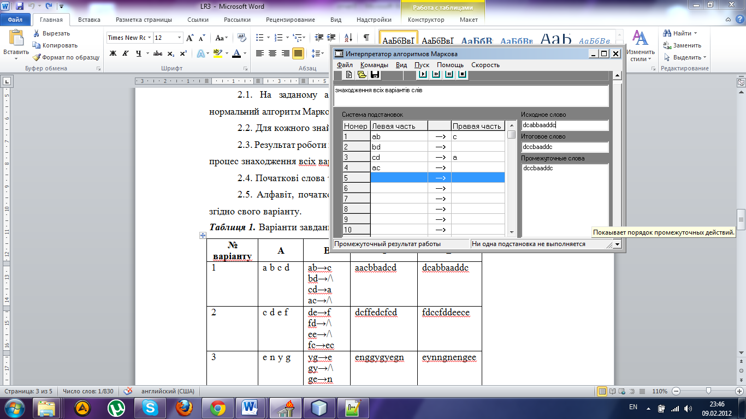This screenshot has width=746, height=419.
Task: Open the status bar dropdown in the Markov interpreter
Action: (x=617, y=244)
